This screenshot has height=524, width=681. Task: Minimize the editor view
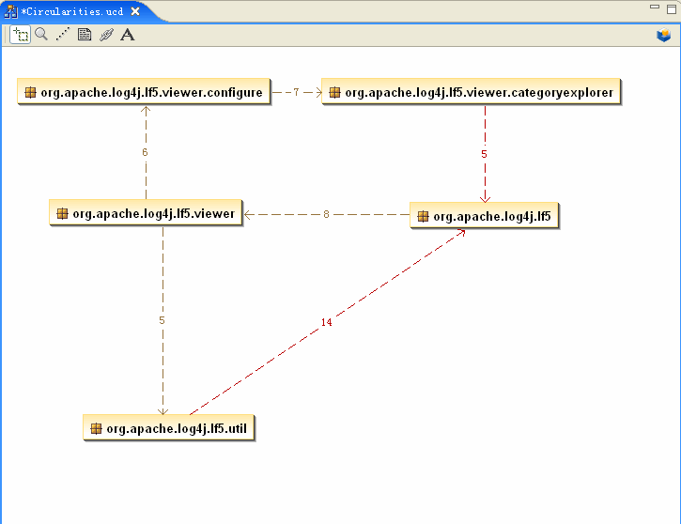pos(655,7)
